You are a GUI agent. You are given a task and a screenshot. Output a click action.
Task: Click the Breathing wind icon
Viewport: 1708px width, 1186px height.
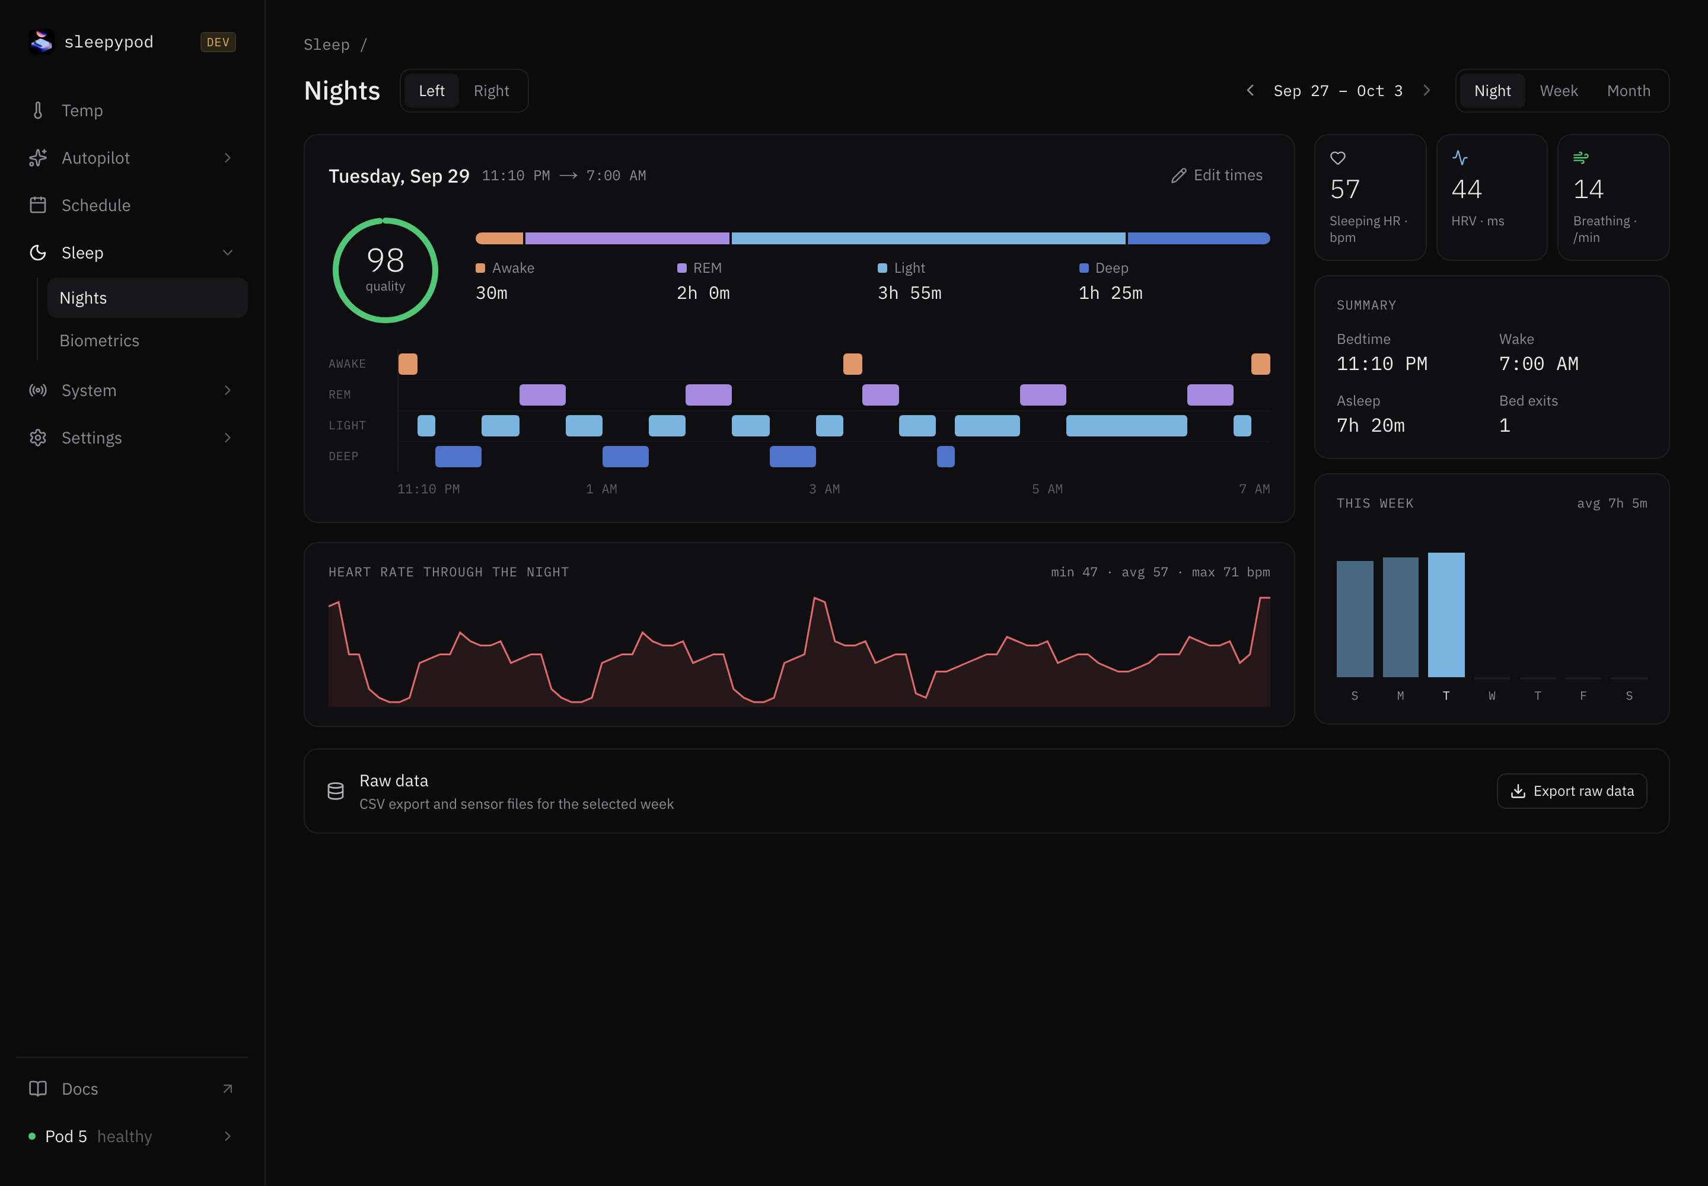pos(1581,158)
